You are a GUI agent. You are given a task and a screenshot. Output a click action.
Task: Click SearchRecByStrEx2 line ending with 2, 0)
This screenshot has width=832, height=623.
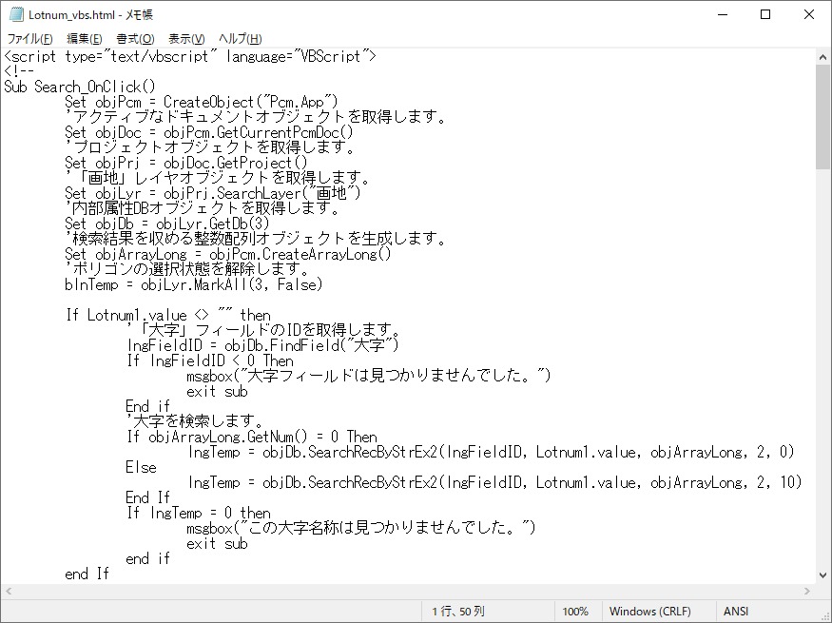pyautogui.click(x=491, y=452)
